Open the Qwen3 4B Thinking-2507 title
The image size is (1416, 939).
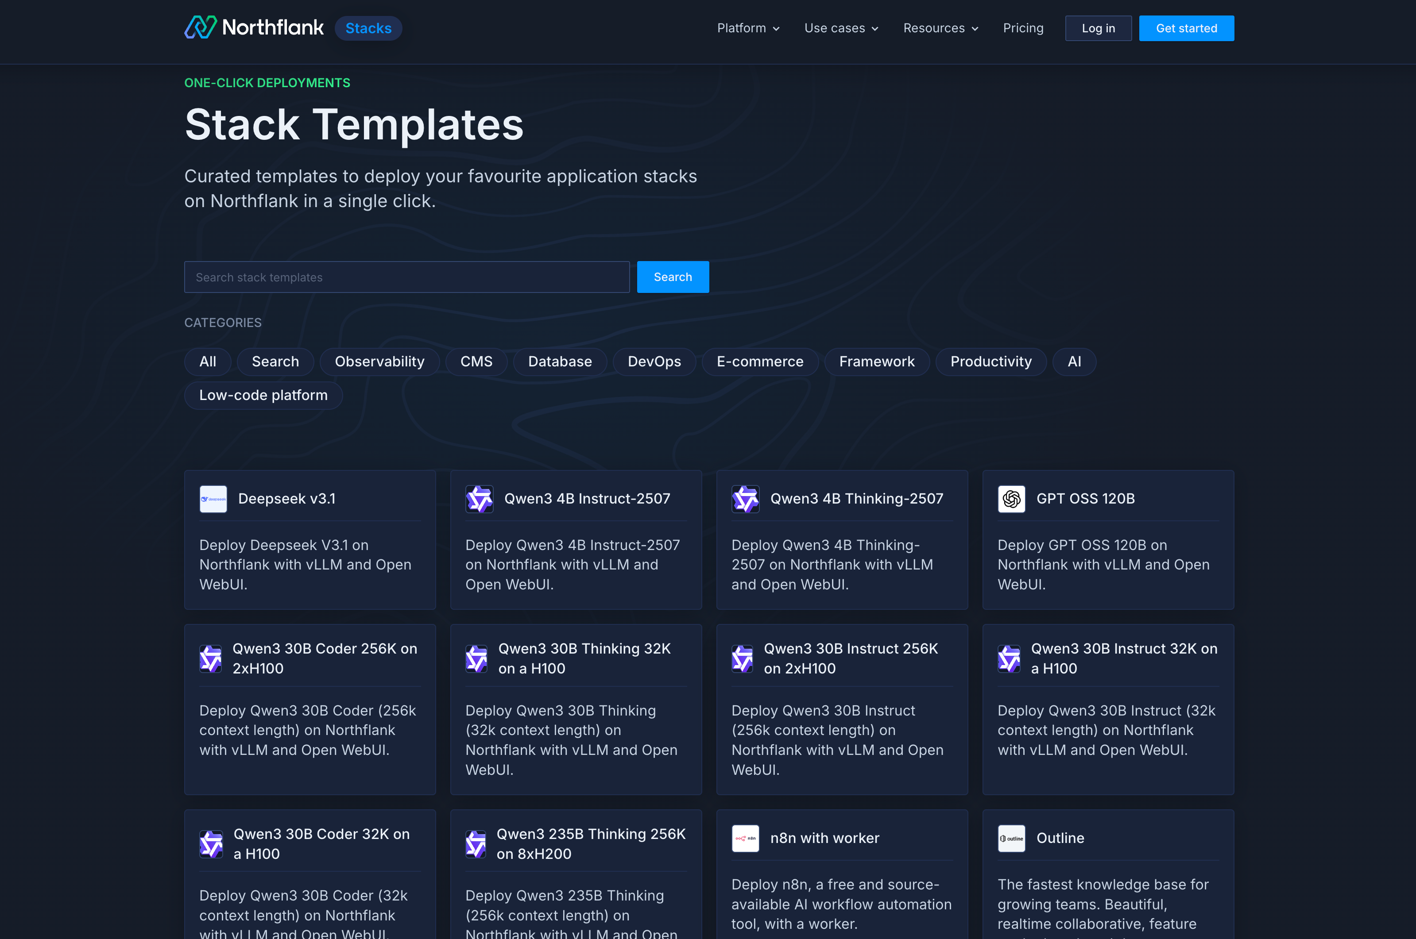856,499
